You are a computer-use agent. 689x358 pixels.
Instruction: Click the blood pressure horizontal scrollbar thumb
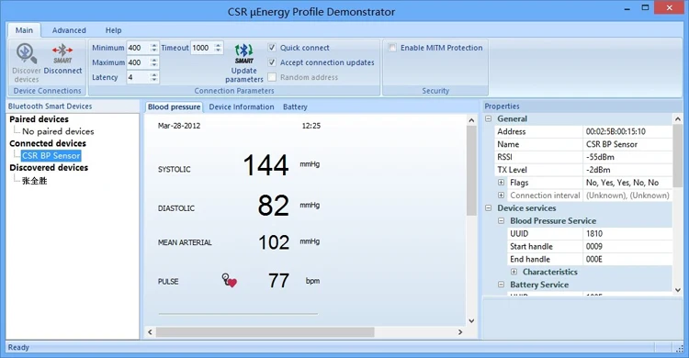point(265,332)
